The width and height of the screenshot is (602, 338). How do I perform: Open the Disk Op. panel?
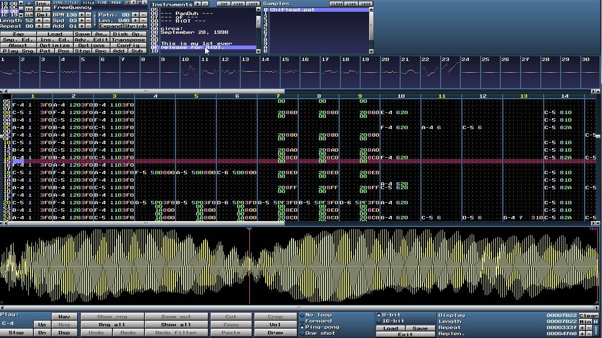click(x=128, y=34)
